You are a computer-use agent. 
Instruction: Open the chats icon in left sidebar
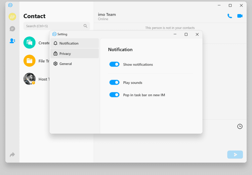click(12, 29)
